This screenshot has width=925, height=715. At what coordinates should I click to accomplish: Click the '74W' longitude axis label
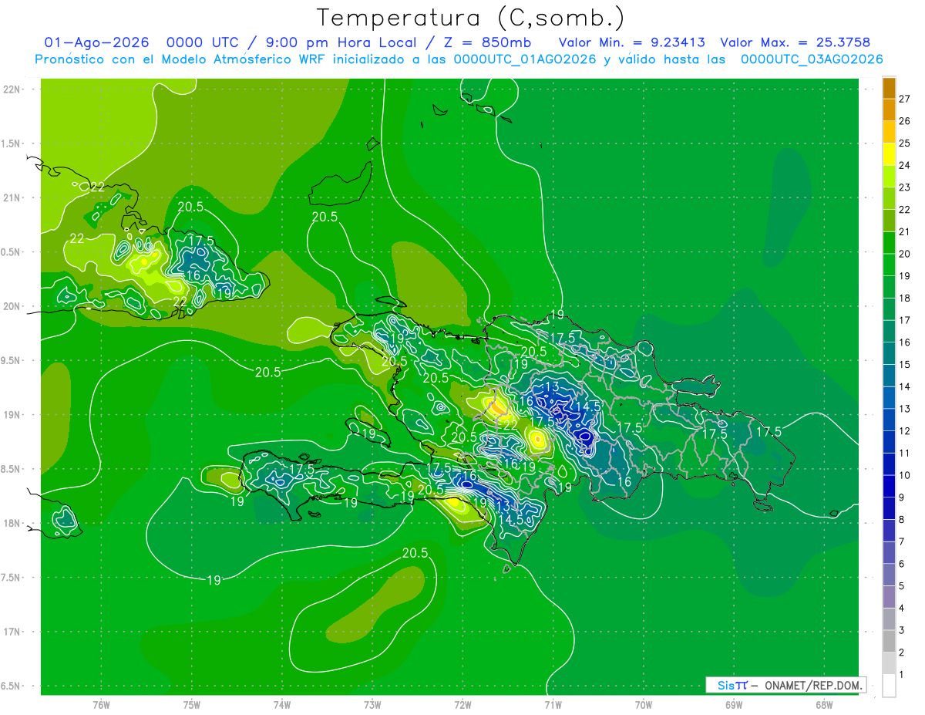coord(282,705)
